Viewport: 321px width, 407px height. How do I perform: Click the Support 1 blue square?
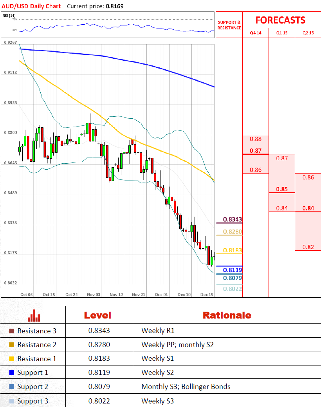pyautogui.click(x=11, y=373)
